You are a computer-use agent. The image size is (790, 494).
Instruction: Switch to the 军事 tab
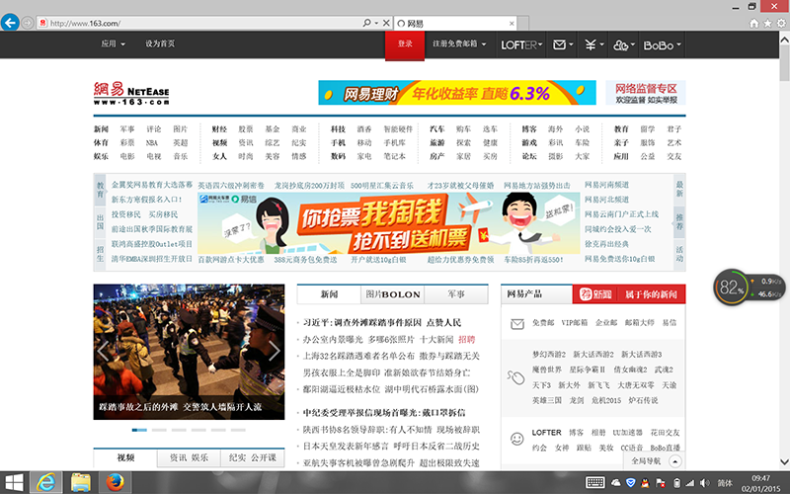[456, 294]
